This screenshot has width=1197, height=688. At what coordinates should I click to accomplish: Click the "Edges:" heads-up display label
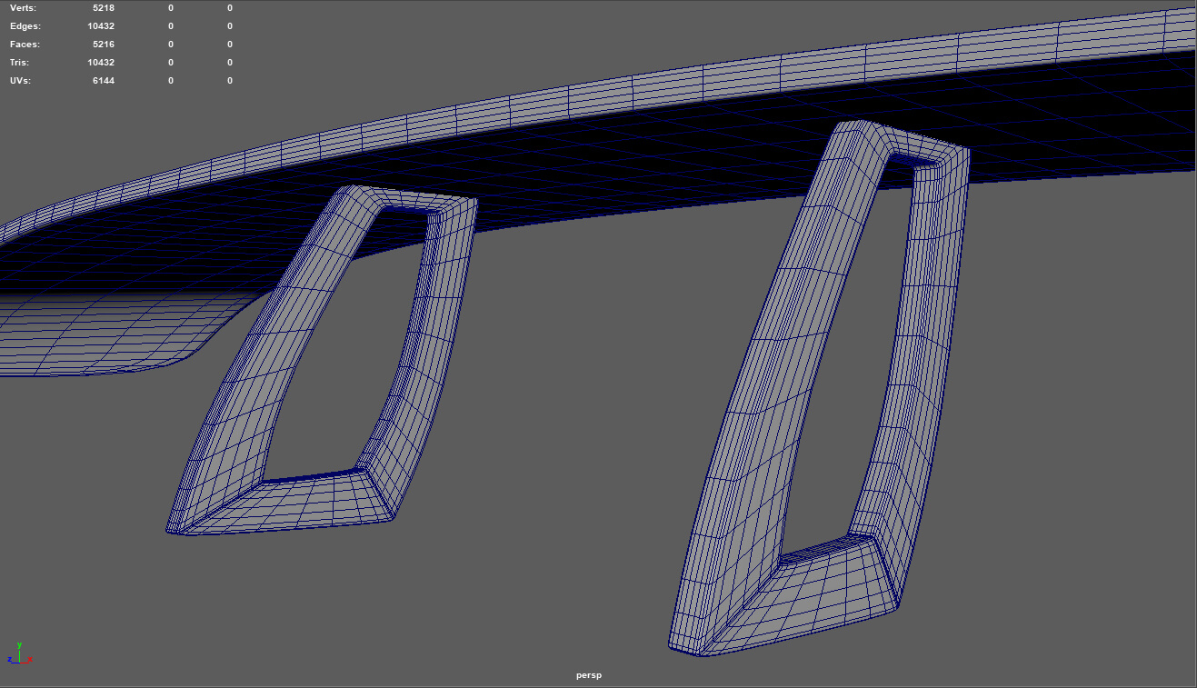click(x=25, y=26)
